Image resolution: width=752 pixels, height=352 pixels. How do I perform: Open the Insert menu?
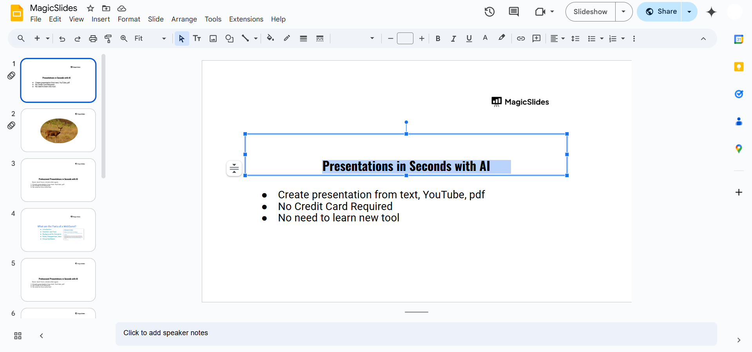(101, 19)
